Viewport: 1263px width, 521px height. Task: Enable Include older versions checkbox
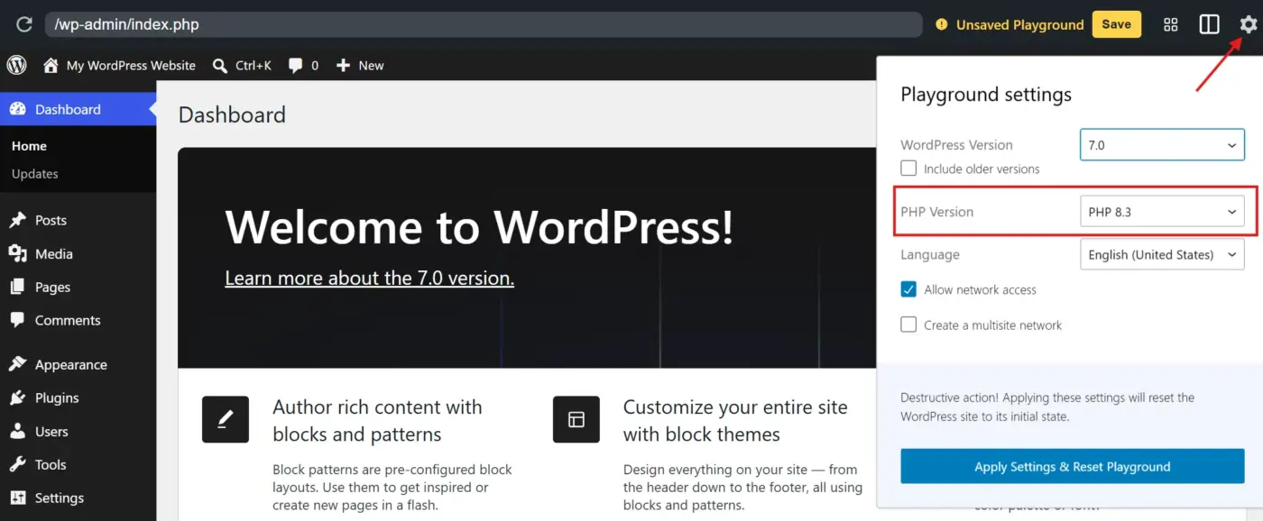point(908,168)
